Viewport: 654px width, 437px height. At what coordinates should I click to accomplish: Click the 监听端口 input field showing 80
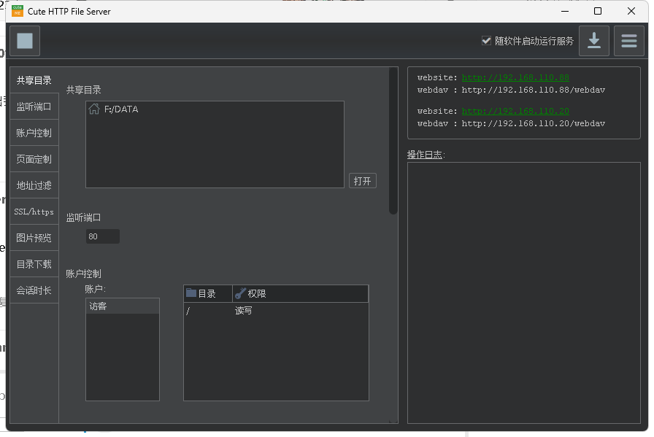pyautogui.click(x=102, y=236)
